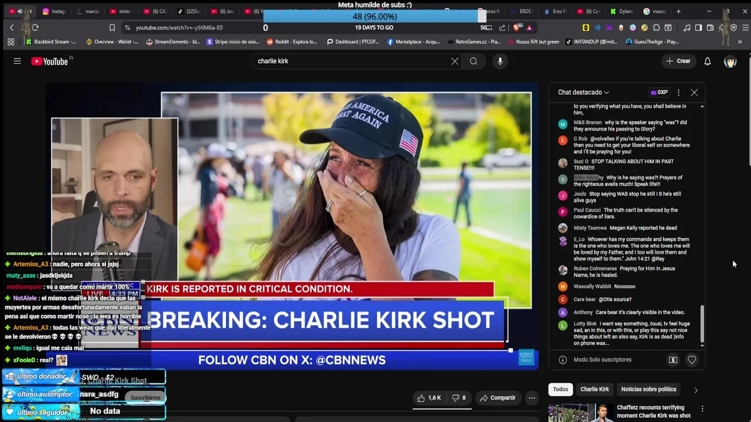Image resolution: width=751 pixels, height=422 pixels.
Task: Show hidden bookmarks overflow chevron
Action: click(740, 42)
